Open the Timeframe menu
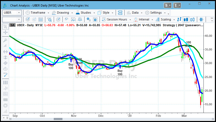Screen dimensions: 216x122 point(36,13)
